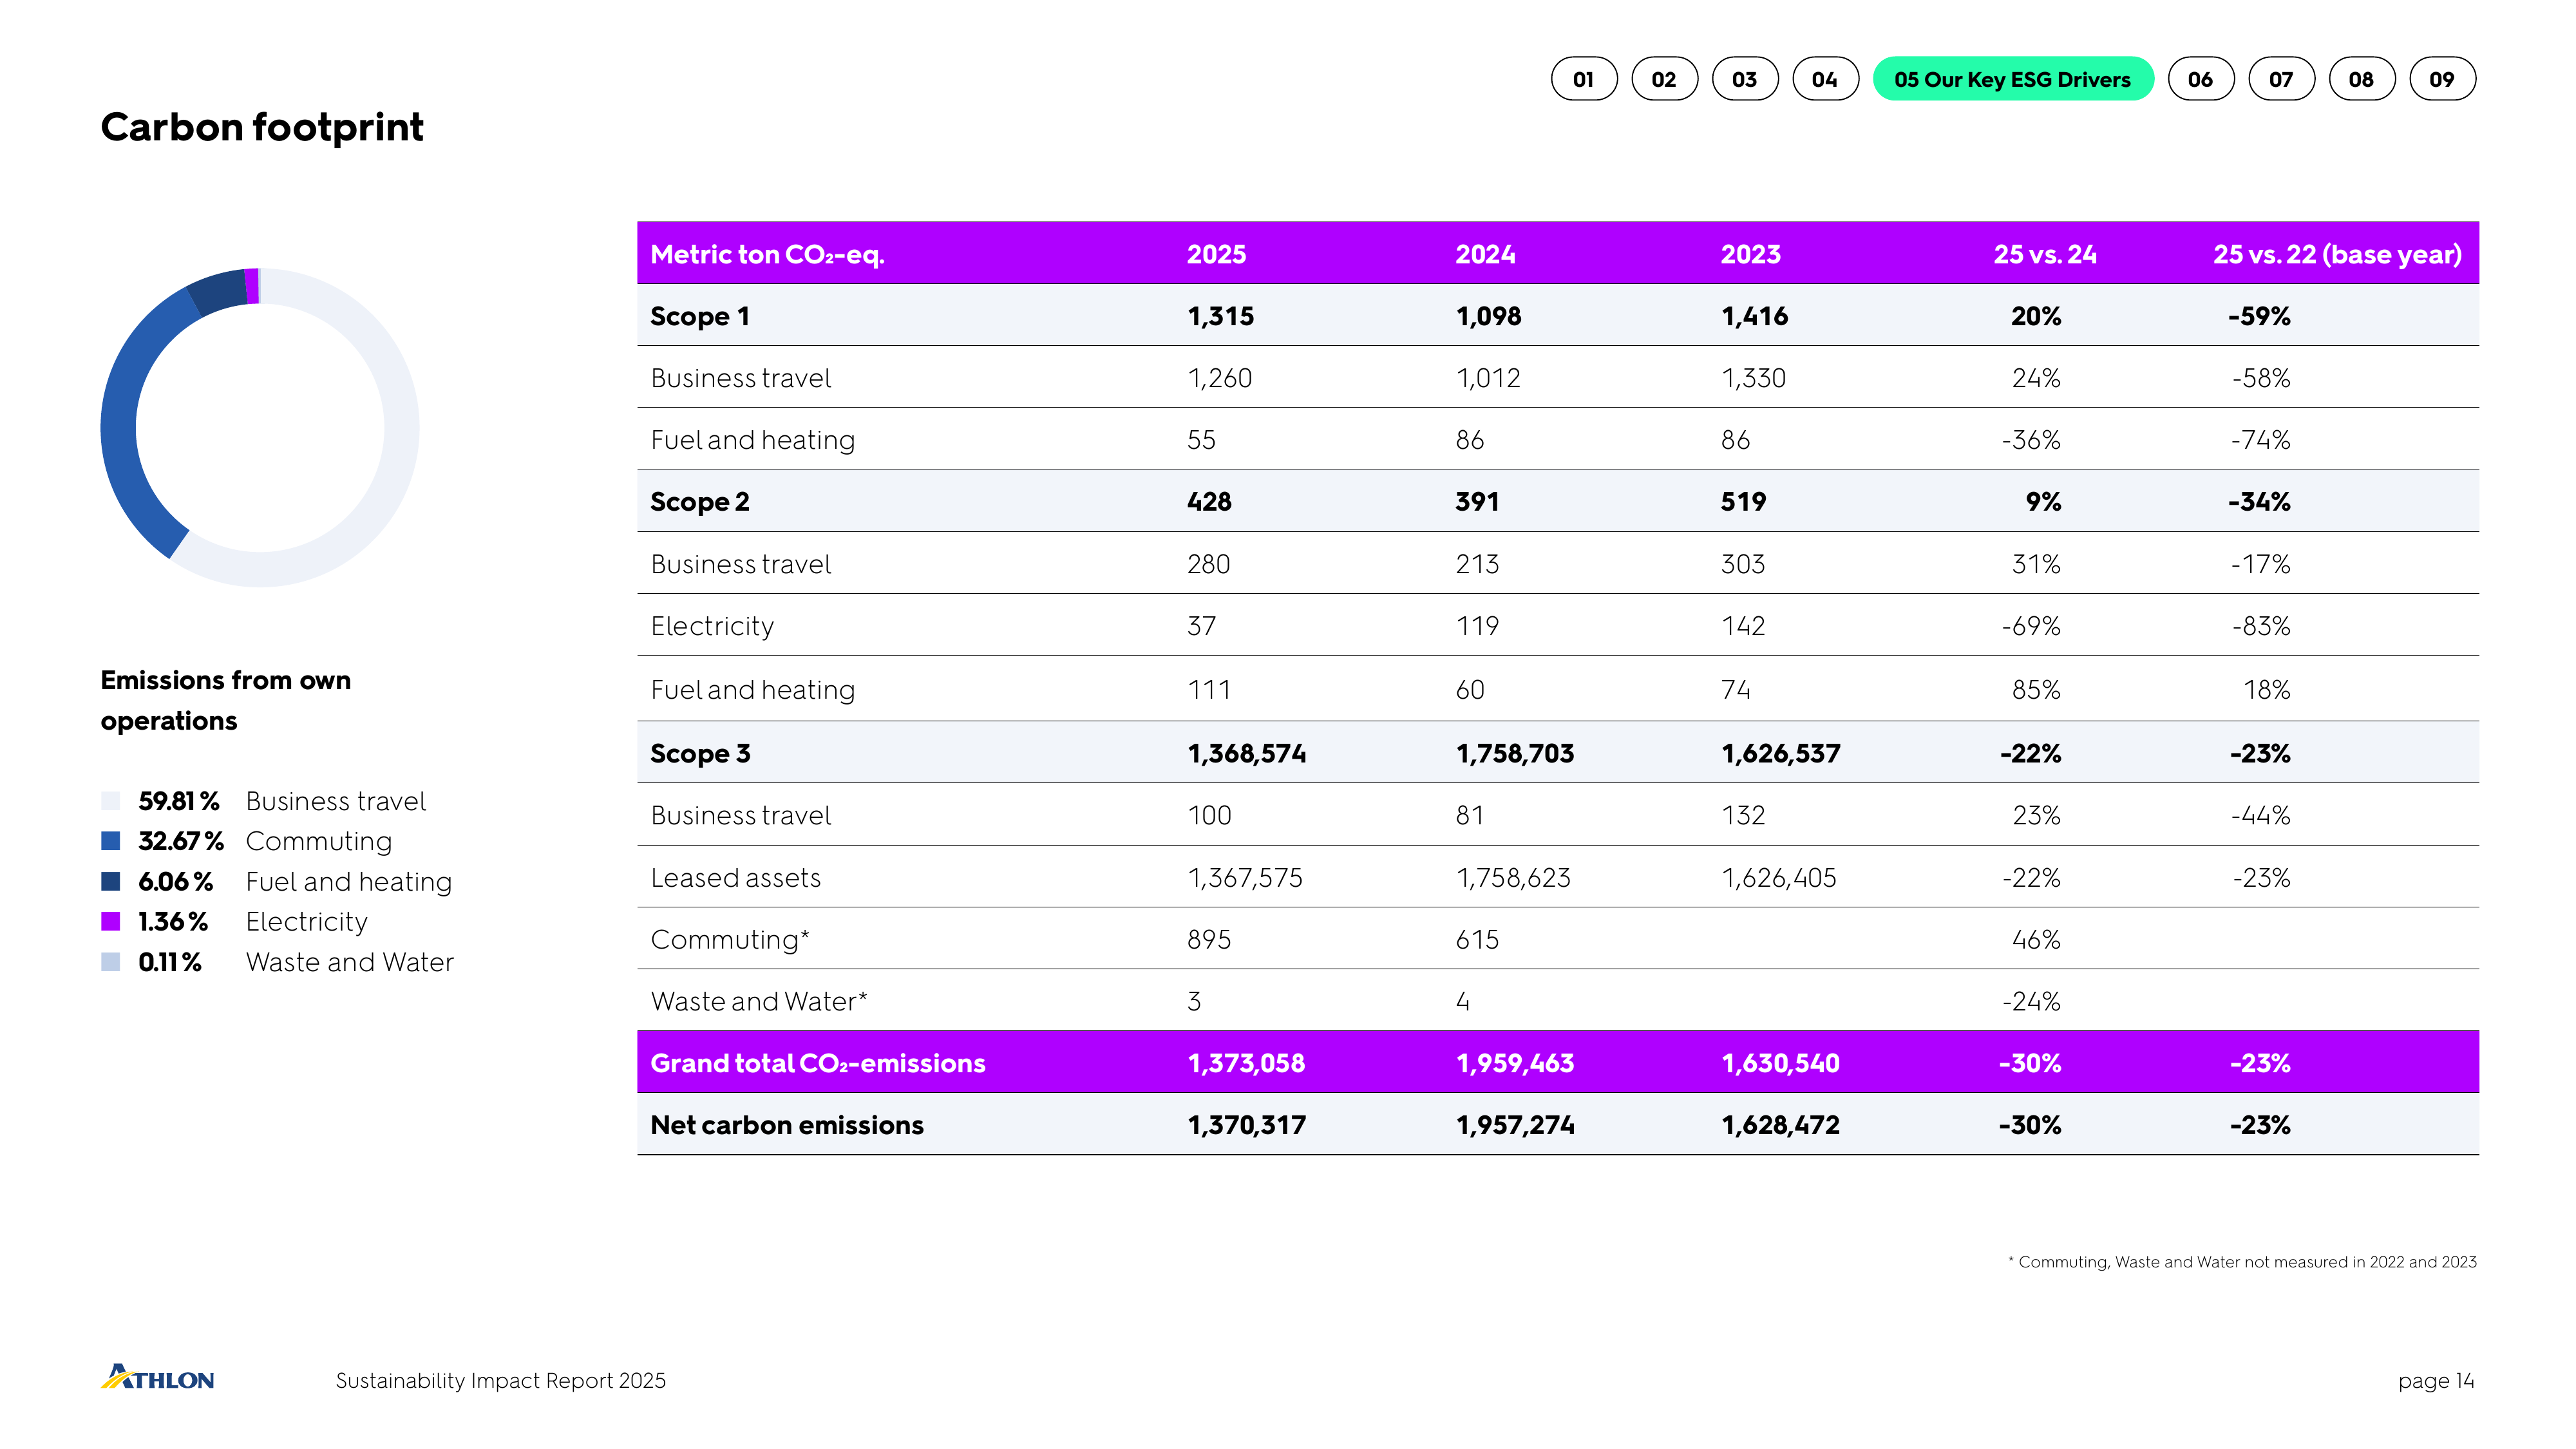Jump to section 09
This screenshot has width=2576, height=1449.
(x=2442, y=79)
